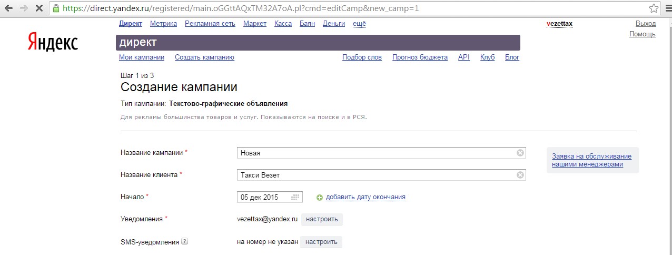Open the SMS-уведомления help question mark
The width and height of the screenshot is (672, 255).
point(184,242)
